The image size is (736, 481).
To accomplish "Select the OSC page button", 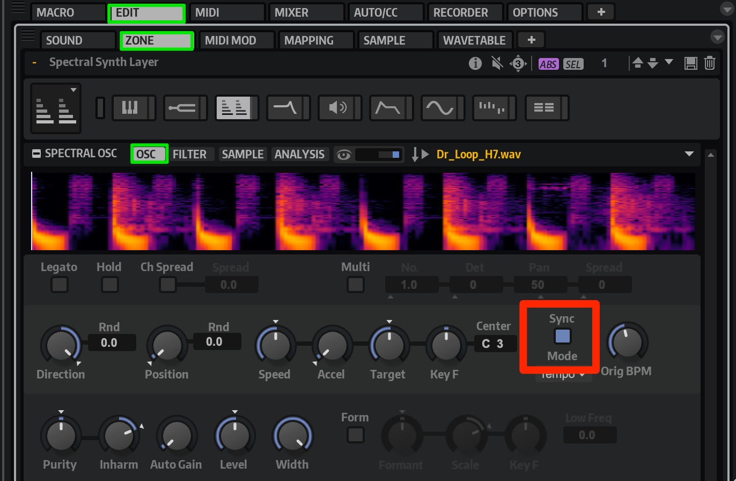I will (150, 154).
